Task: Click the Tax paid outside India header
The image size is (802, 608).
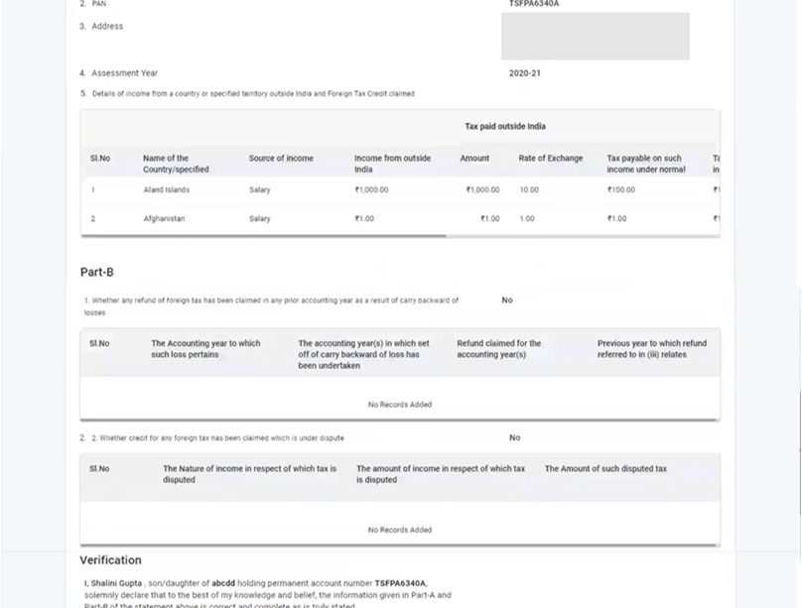Action: point(505,127)
